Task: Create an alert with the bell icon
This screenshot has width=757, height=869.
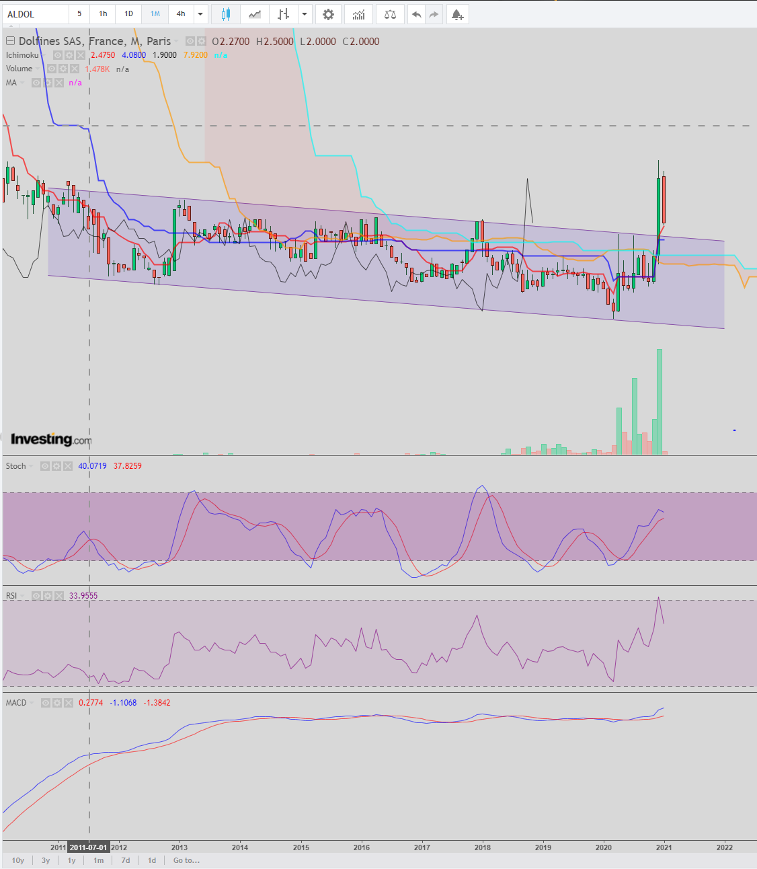Action: click(x=458, y=14)
